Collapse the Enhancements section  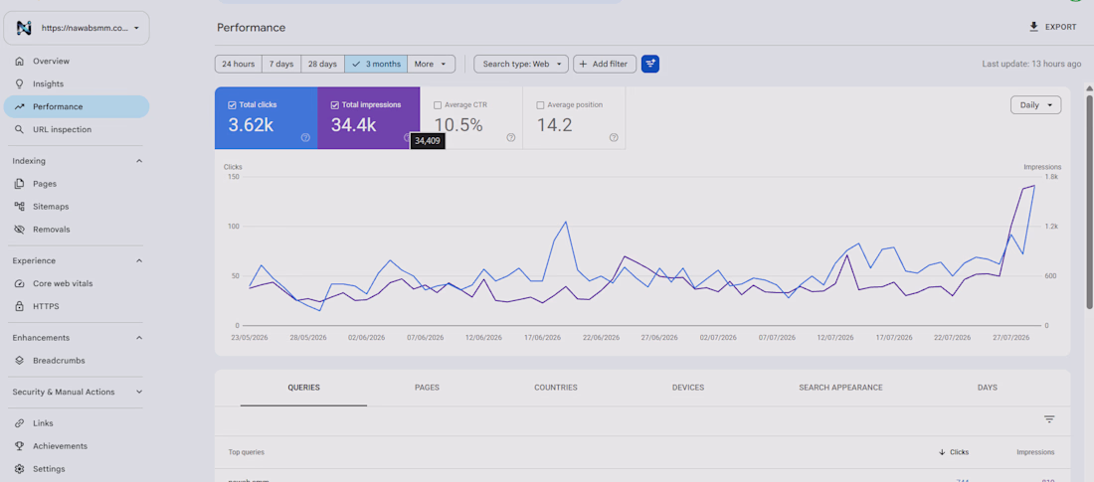(139, 338)
